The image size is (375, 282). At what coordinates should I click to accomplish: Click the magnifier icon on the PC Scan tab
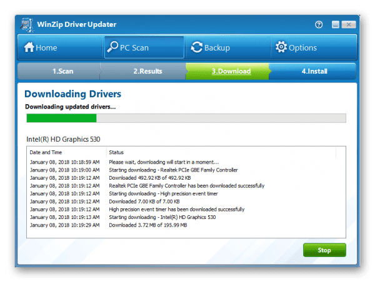click(x=112, y=47)
